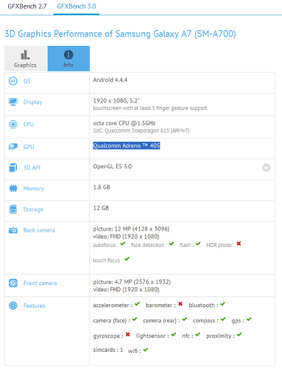Click the face detection check mark
Viewport: 282px width, 370px height.
(x=171, y=244)
